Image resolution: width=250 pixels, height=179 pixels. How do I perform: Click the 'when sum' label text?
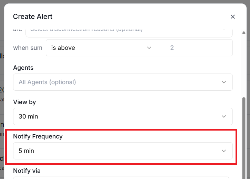[28, 48]
